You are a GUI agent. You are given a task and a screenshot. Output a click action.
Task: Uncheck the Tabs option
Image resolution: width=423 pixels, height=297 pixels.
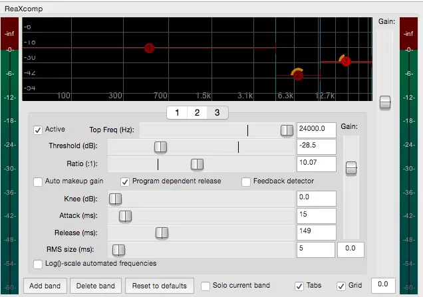pos(299,286)
